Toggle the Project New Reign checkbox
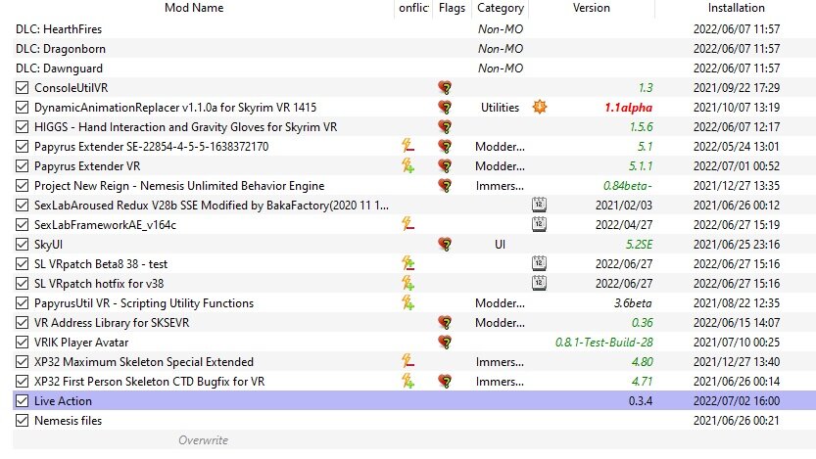 [x=22, y=186]
